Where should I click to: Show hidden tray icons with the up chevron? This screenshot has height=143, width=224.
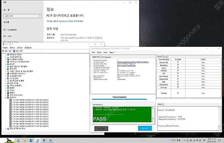[185, 140]
